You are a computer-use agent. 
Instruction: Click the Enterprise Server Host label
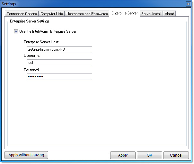coord(41,42)
